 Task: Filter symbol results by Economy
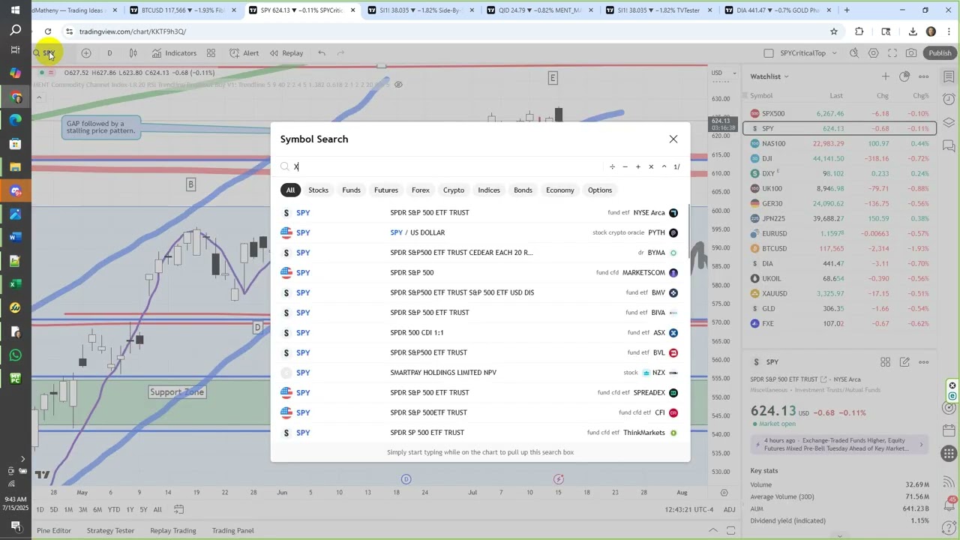560,190
